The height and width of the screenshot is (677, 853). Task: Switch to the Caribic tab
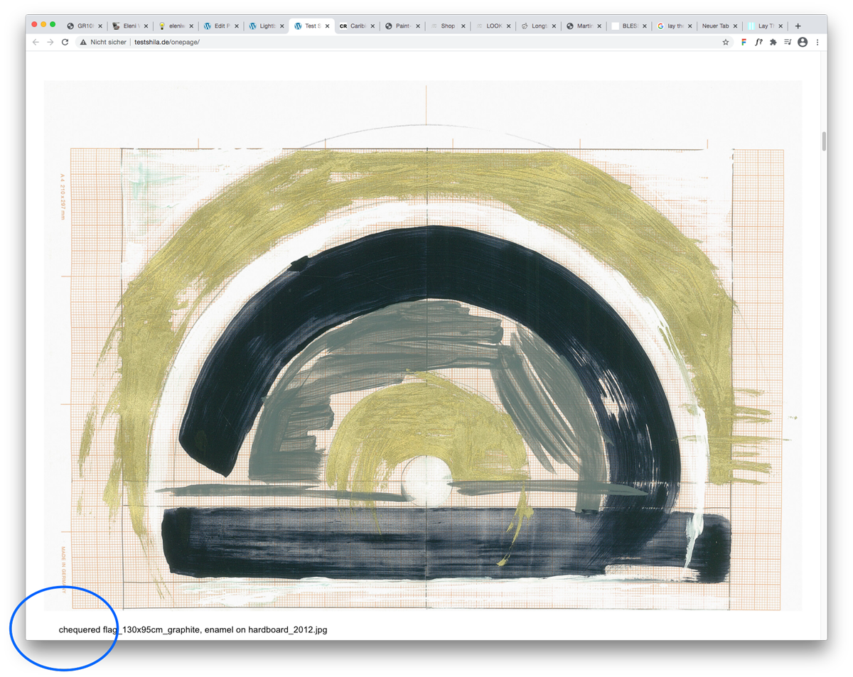tap(355, 26)
